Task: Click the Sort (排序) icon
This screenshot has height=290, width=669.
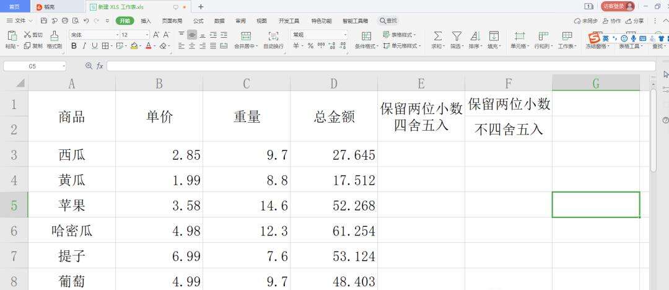Action: (x=475, y=35)
